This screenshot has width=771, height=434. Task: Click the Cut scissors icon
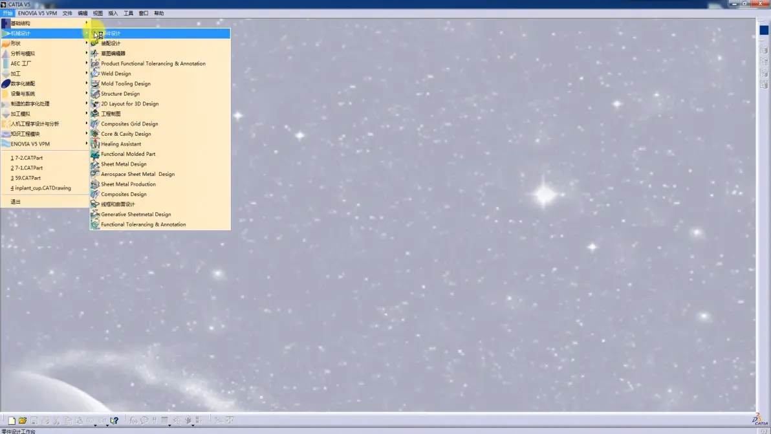click(x=56, y=420)
